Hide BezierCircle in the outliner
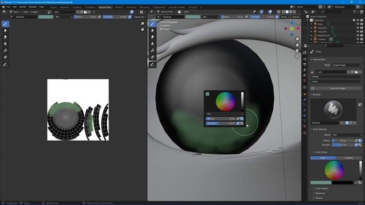Image resolution: width=365 pixels, height=205 pixels. (358, 35)
